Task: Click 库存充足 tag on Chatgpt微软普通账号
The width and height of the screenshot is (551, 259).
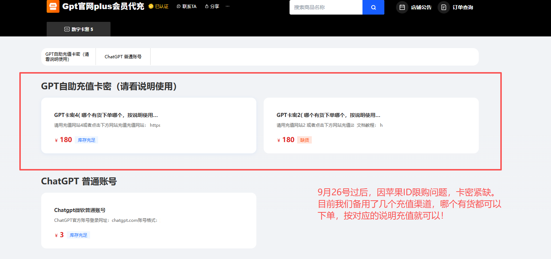Action: [78, 235]
